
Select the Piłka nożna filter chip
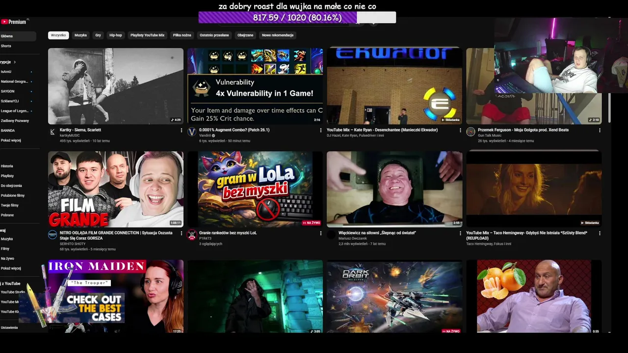(x=182, y=35)
